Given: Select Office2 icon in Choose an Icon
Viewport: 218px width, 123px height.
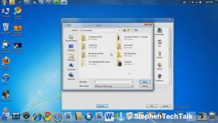Looking at the screenshot, I should [159, 66].
